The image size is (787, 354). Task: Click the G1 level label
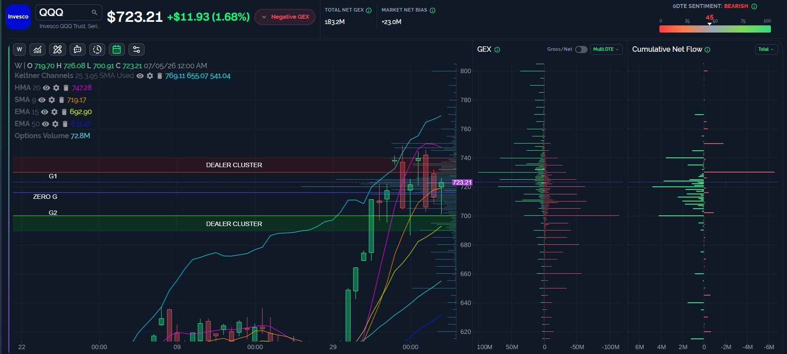[x=53, y=176]
